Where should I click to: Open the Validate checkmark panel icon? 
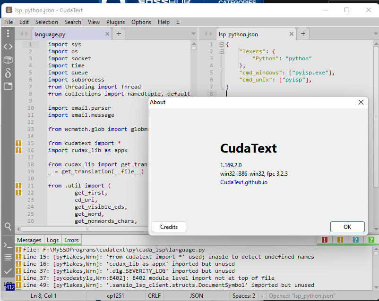coord(8,271)
